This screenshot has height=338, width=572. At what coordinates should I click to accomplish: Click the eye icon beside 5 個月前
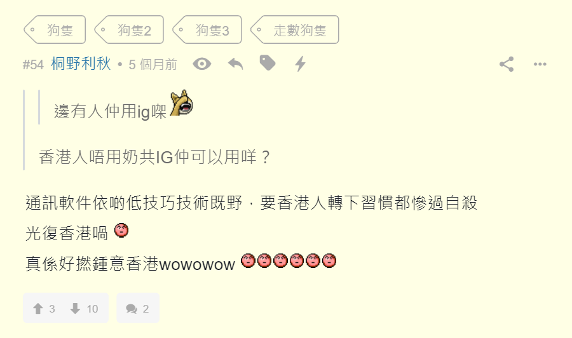201,64
